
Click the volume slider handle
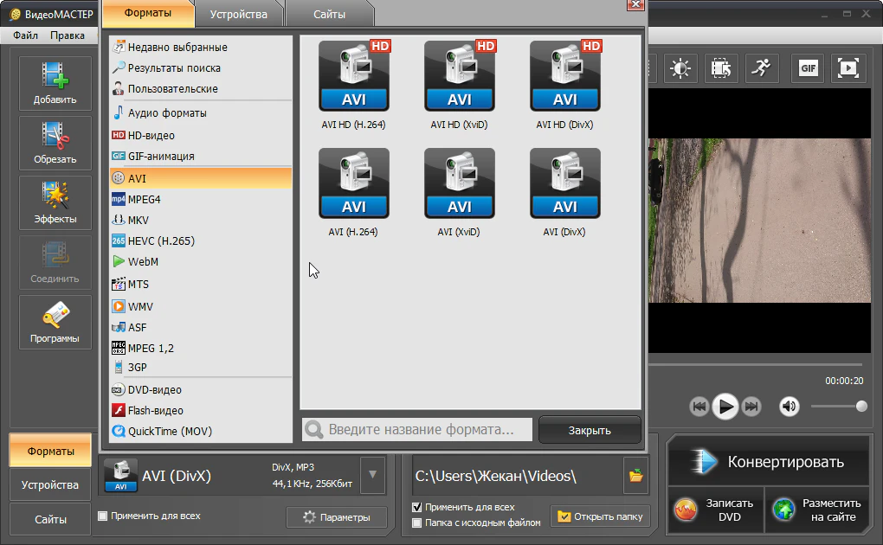tap(861, 406)
